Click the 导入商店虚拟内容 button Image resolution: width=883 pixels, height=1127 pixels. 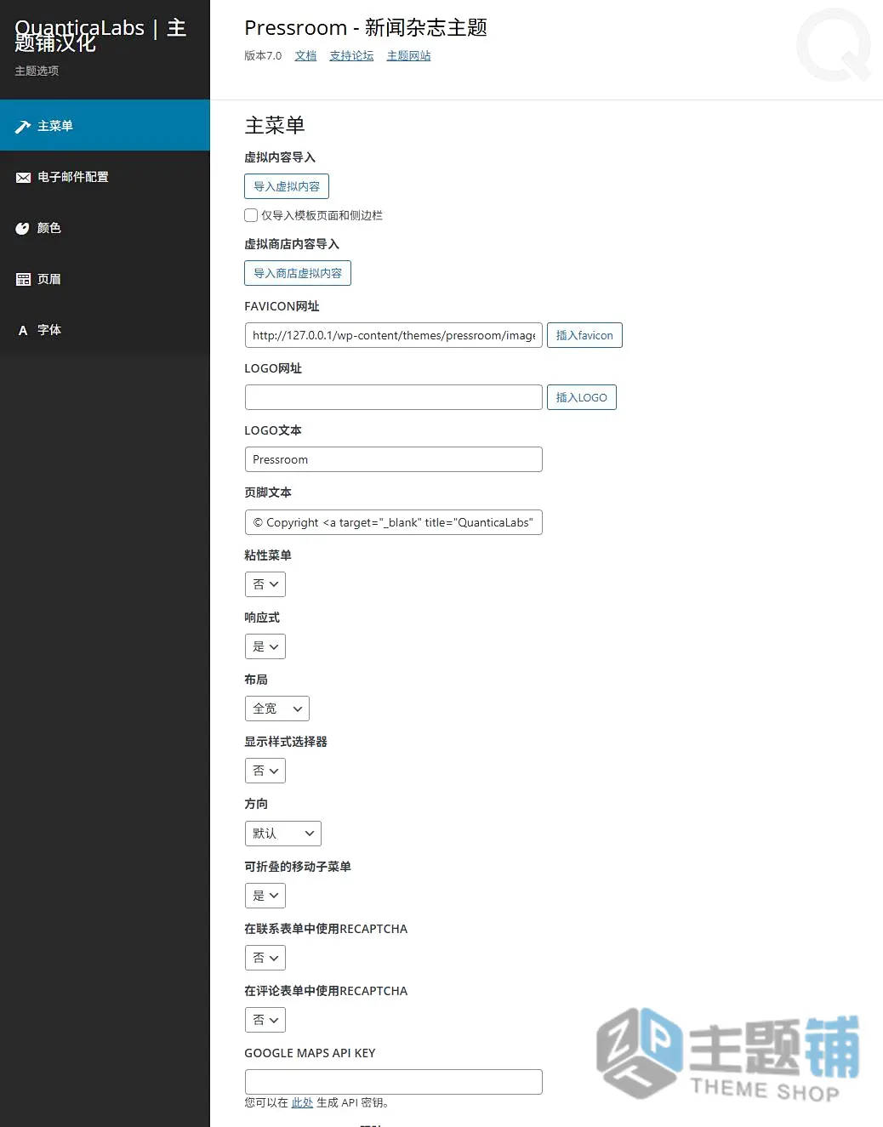tap(298, 273)
